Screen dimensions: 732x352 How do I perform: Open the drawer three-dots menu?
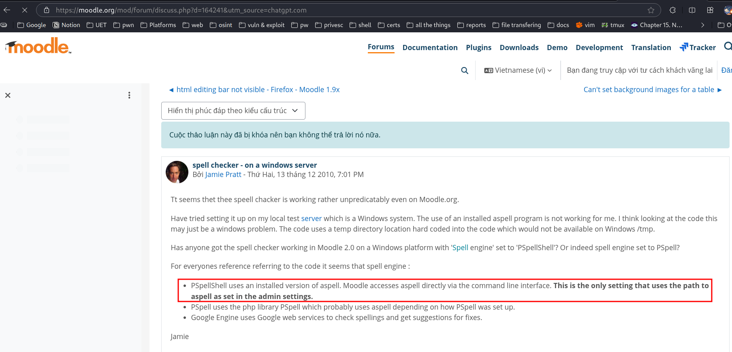(129, 95)
